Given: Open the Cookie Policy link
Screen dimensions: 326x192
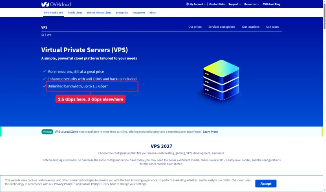Looking at the screenshot, I should 90,184.
